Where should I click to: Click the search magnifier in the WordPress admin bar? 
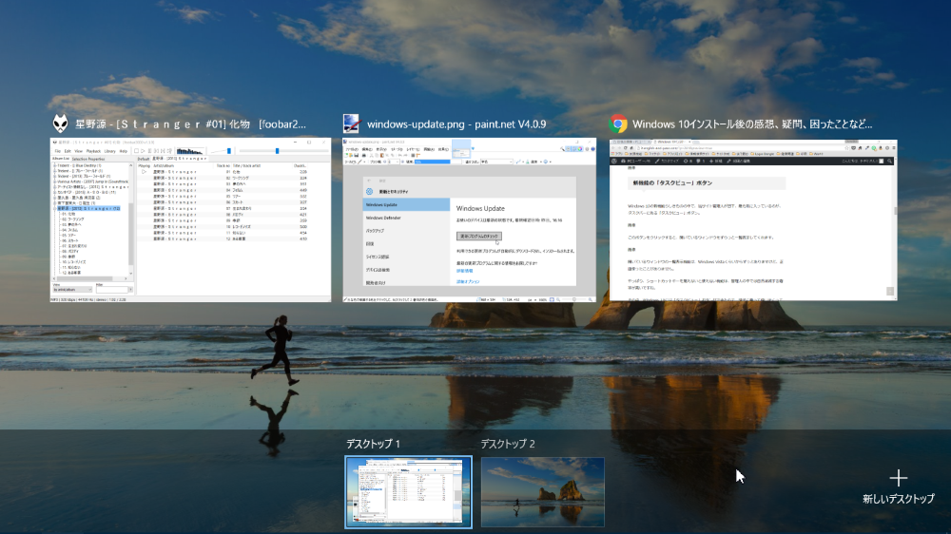tap(891, 162)
